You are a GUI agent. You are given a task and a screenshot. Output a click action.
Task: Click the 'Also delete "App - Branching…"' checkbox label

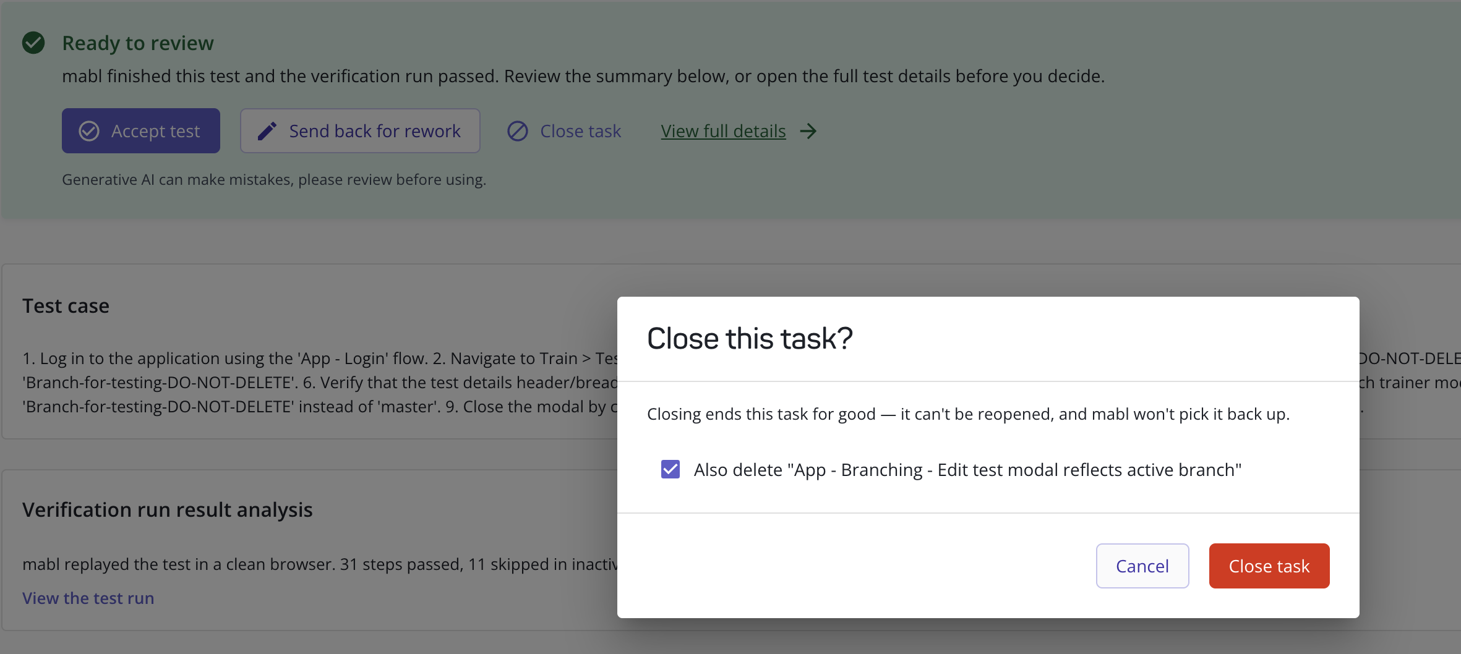pos(967,470)
